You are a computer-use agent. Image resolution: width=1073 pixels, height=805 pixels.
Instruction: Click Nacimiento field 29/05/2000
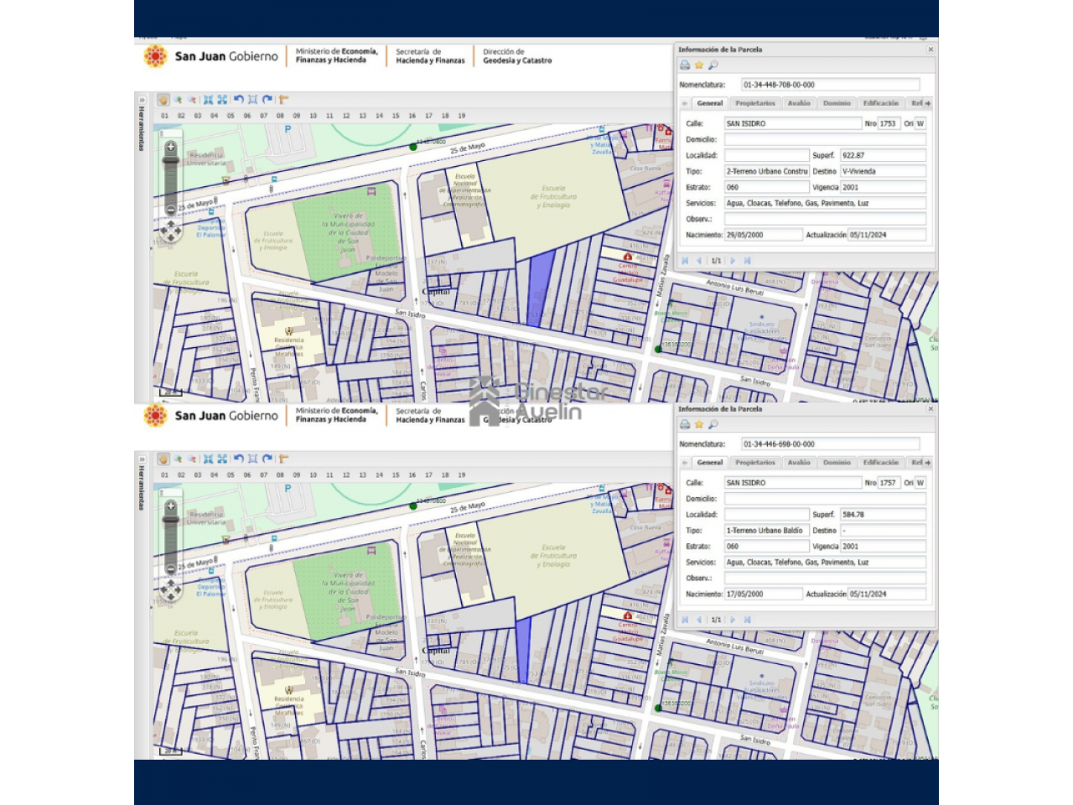[763, 235]
